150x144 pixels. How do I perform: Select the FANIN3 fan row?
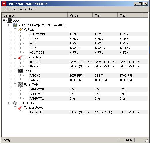[x=88, y=80]
